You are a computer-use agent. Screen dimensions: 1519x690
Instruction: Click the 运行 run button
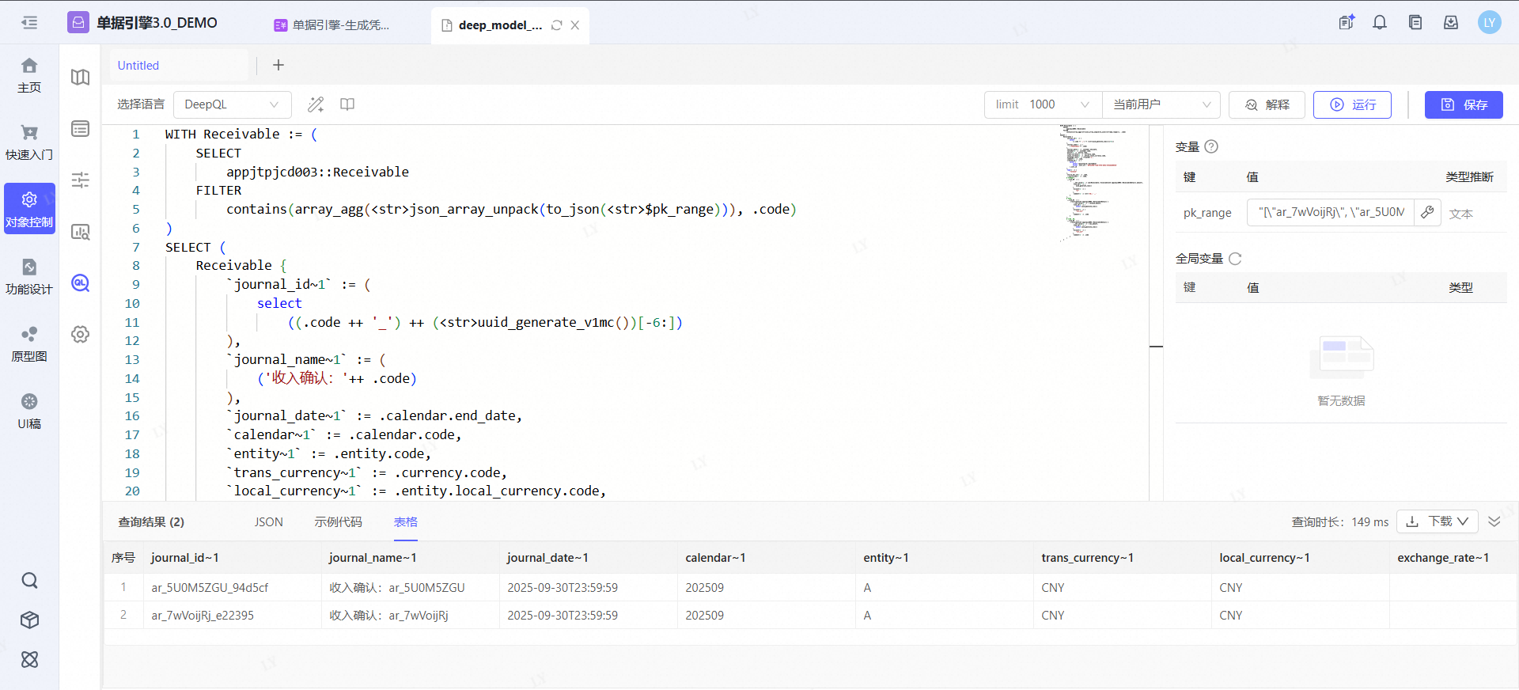coord(1352,104)
